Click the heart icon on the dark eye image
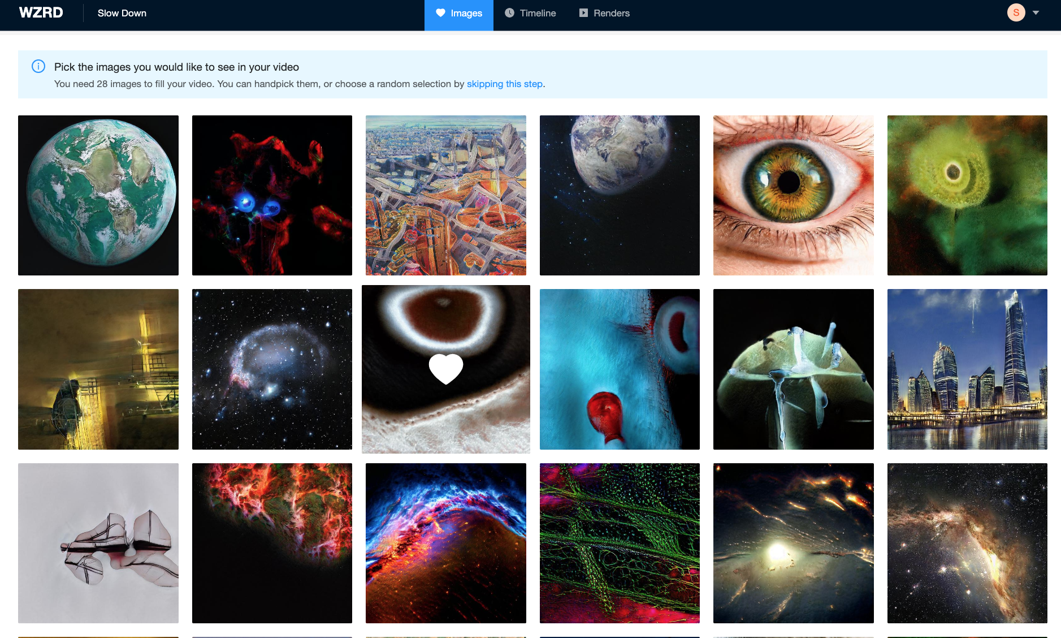Screen dimensions: 1061x638 coord(446,369)
